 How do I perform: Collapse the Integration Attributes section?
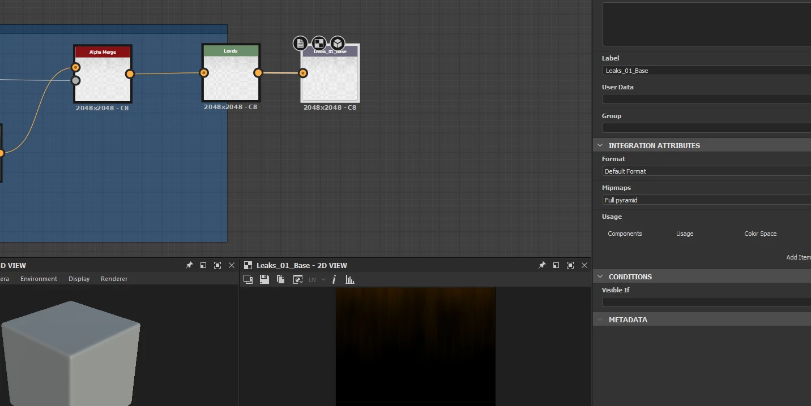pyautogui.click(x=600, y=145)
